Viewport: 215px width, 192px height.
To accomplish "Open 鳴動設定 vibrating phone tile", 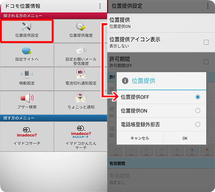I will pos(27,79).
